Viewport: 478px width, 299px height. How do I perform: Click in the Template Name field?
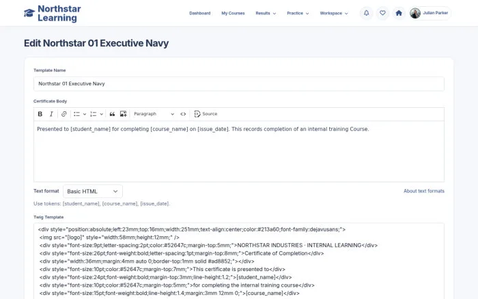pos(239,84)
